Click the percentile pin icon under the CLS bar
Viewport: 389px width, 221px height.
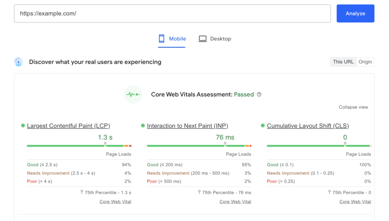[x=330, y=192]
